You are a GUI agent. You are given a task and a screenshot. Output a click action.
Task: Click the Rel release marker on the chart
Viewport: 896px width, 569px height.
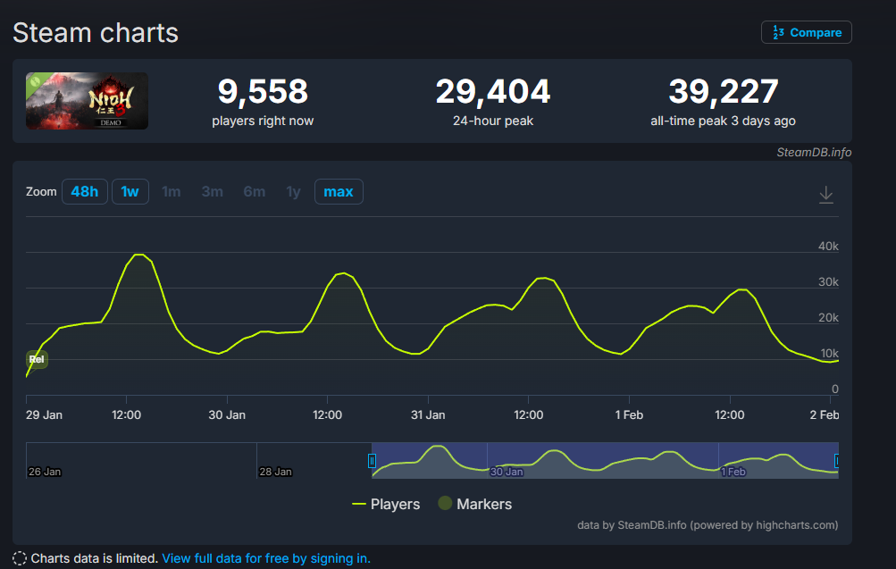tap(37, 358)
